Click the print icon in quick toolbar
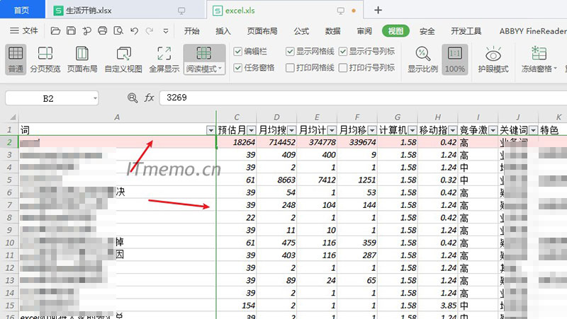 pos(103,30)
